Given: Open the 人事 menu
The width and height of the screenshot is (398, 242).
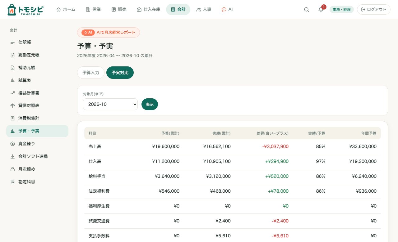Looking at the screenshot, I should (204, 9).
